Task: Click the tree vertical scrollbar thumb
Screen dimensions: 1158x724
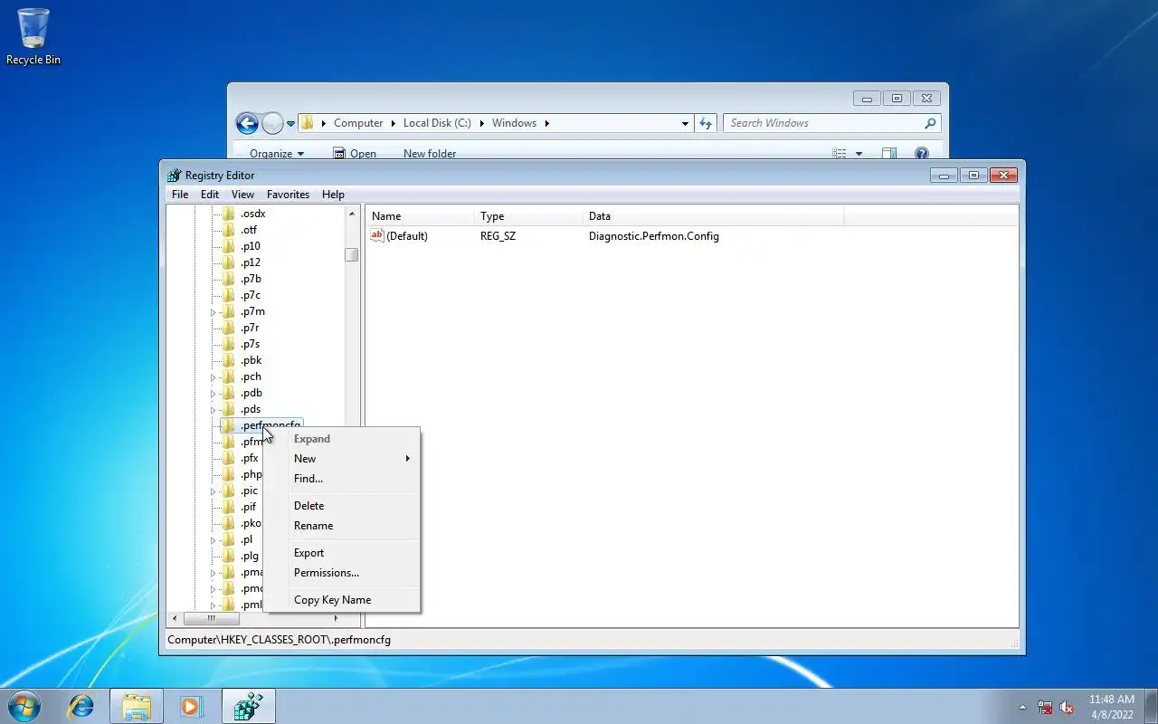Action: pyautogui.click(x=352, y=255)
